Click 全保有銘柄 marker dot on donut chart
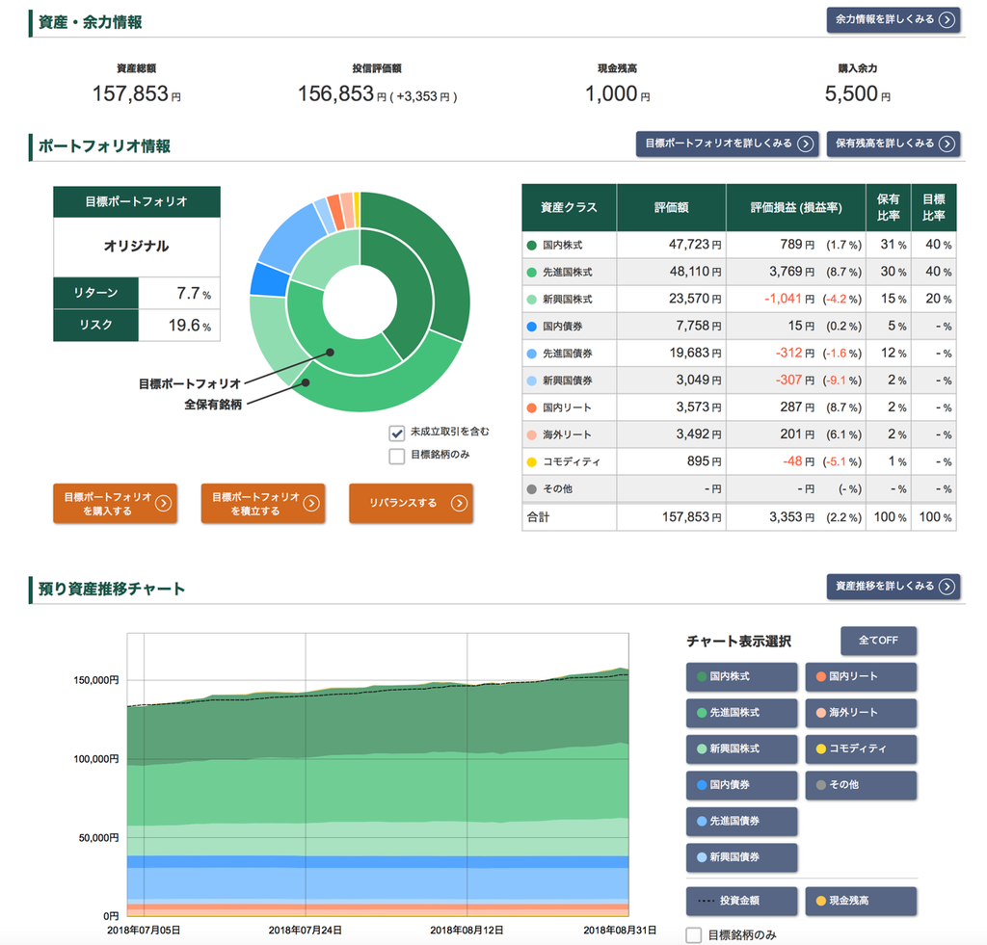Viewport: 987px width, 945px height. [306, 382]
